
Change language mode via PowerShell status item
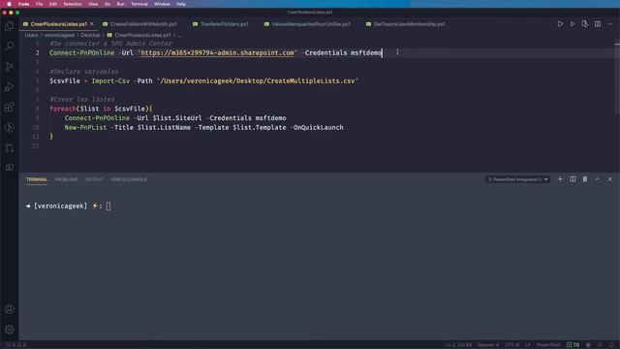pos(548,345)
